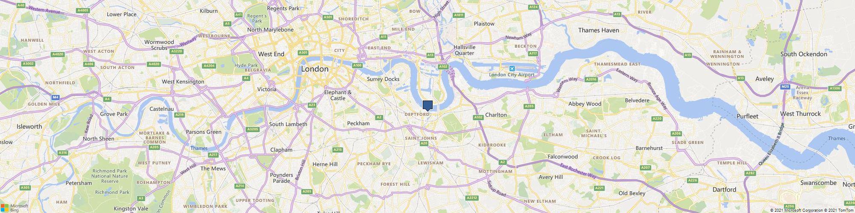Click the M25 motorway shield near Aveley
Image resolution: width=855 pixels, height=213 pixels.
tap(785, 86)
